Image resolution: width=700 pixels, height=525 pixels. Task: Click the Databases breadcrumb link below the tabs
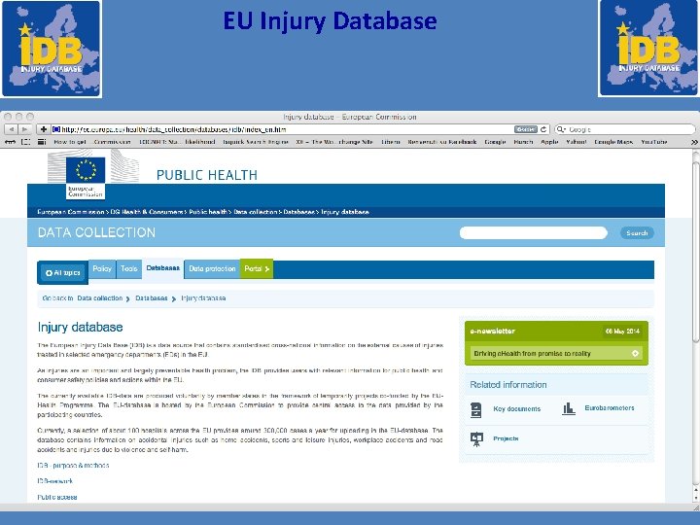[x=152, y=298]
